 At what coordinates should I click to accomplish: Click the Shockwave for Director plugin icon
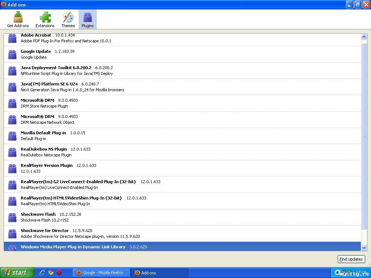click(x=12, y=234)
